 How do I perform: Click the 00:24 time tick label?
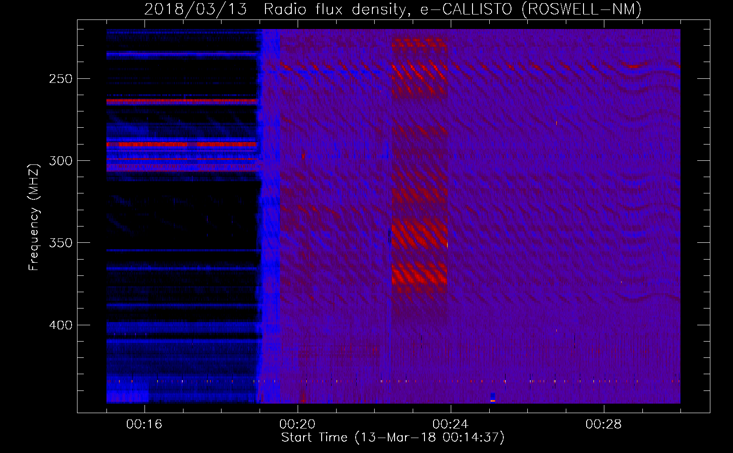[x=451, y=424]
